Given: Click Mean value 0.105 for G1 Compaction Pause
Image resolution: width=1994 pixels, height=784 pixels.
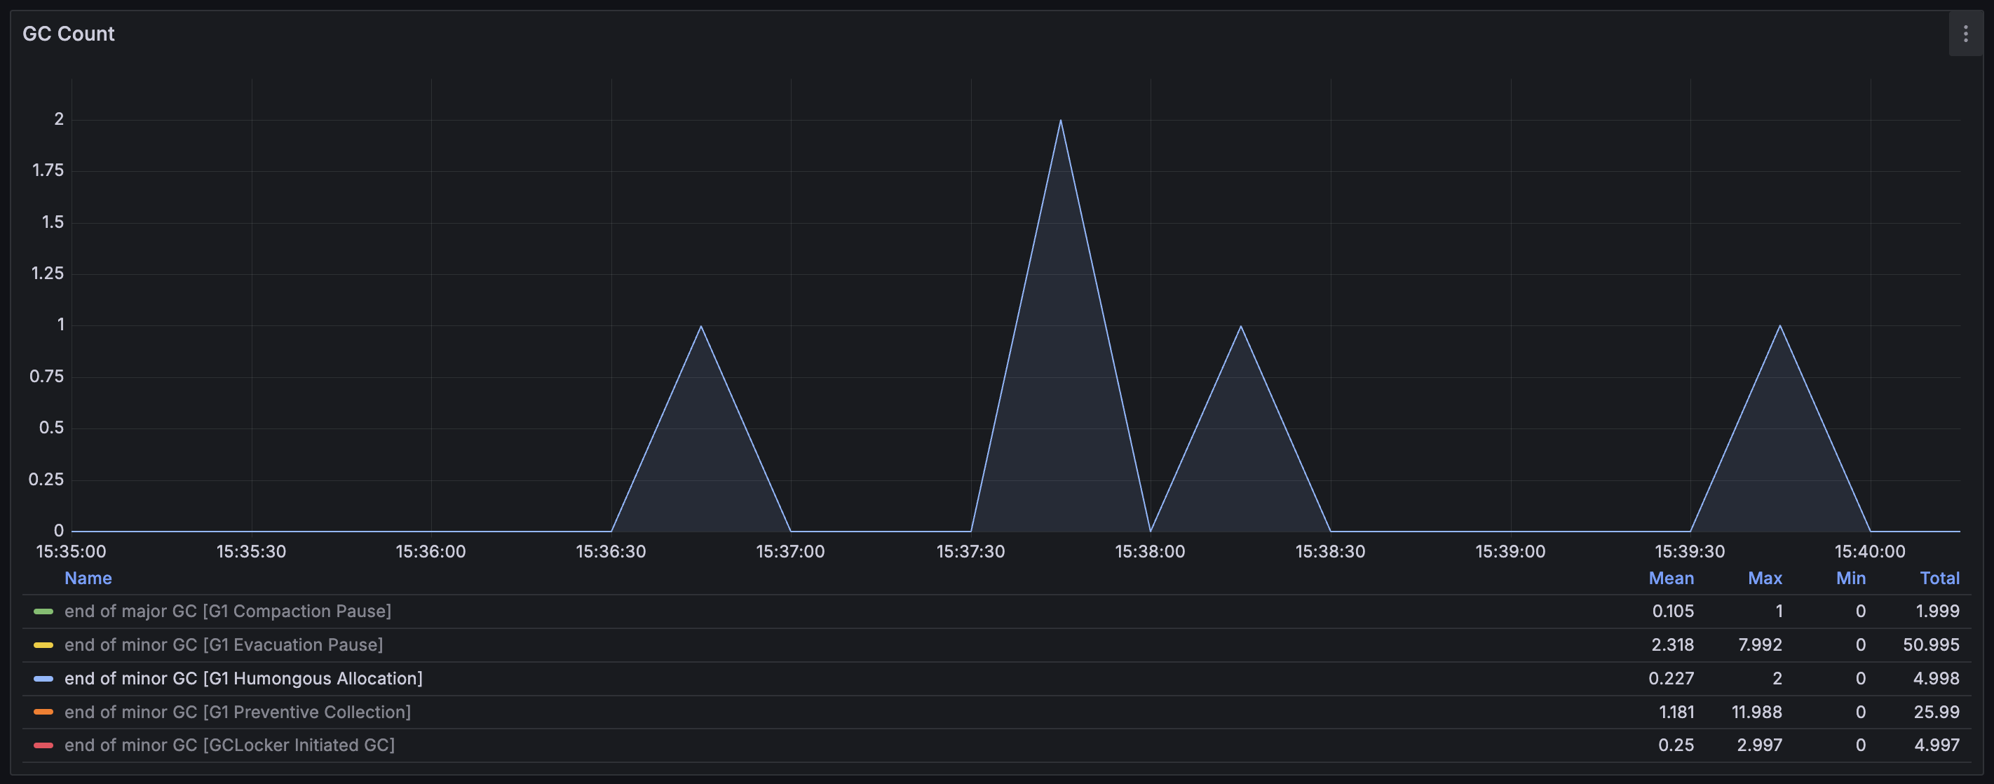Looking at the screenshot, I should pos(1673,611).
